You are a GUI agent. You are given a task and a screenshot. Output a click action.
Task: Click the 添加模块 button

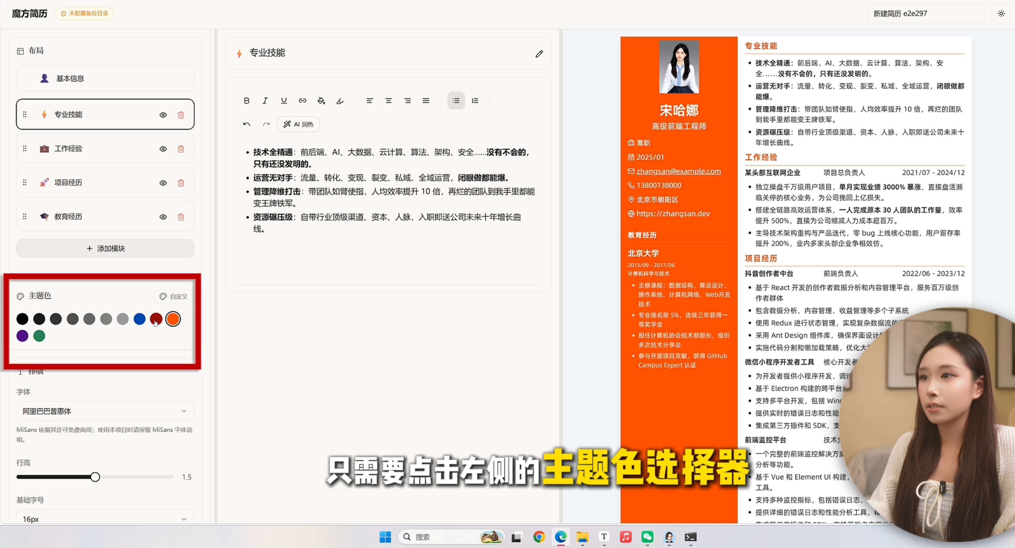click(x=105, y=248)
